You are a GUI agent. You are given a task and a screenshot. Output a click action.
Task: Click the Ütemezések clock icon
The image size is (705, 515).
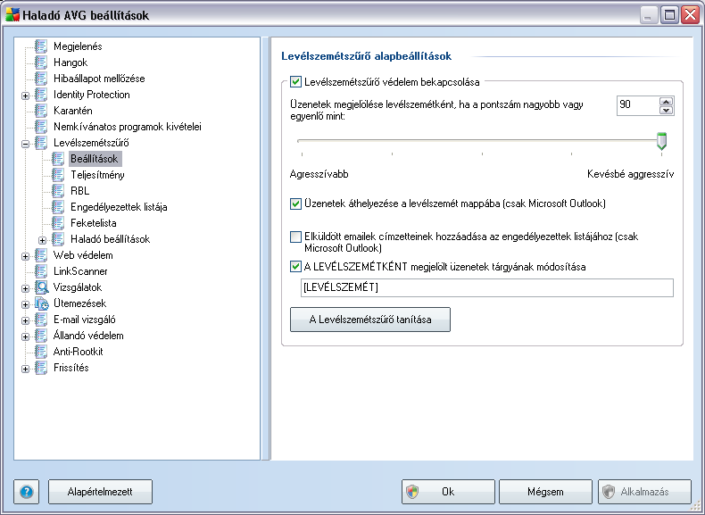[x=41, y=303]
